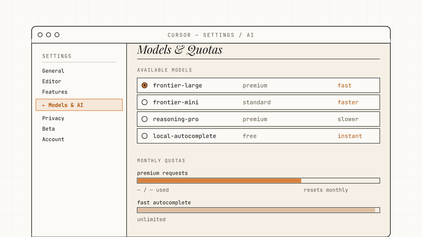Pick the local-autocomplete radio button
Viewport: 422px width, 237px height.
click(144, 136)
